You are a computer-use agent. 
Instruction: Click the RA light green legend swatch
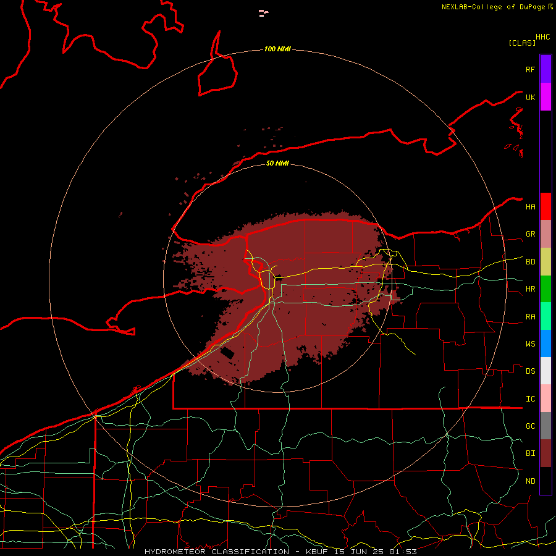(x=545, y=316)
